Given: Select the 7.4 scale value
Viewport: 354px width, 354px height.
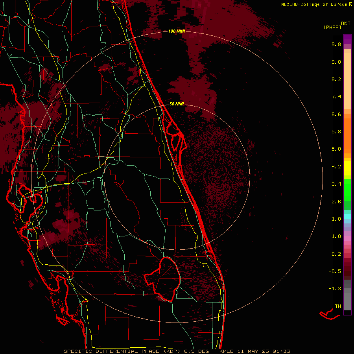Looking at the screenshot, I should [336, 97].
